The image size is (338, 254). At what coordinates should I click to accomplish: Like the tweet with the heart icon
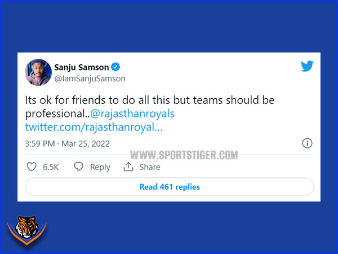[32, 167]
